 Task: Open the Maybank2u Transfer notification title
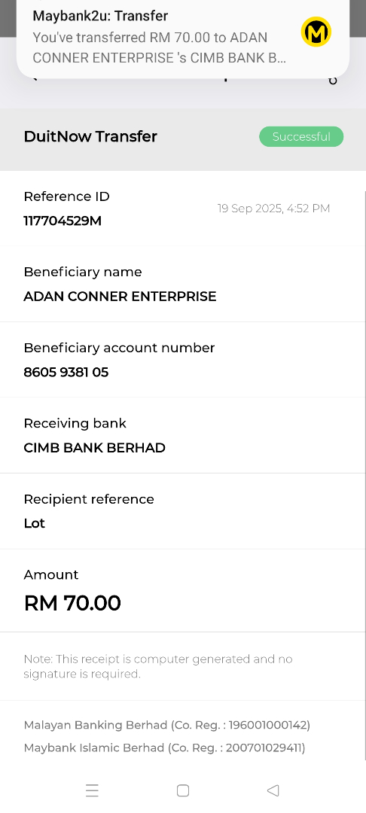coord(100,16)
